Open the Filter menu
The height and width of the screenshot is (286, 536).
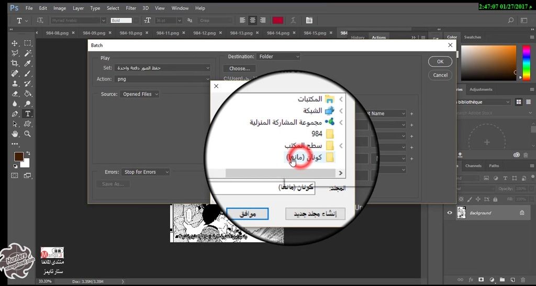click(131, 8)
